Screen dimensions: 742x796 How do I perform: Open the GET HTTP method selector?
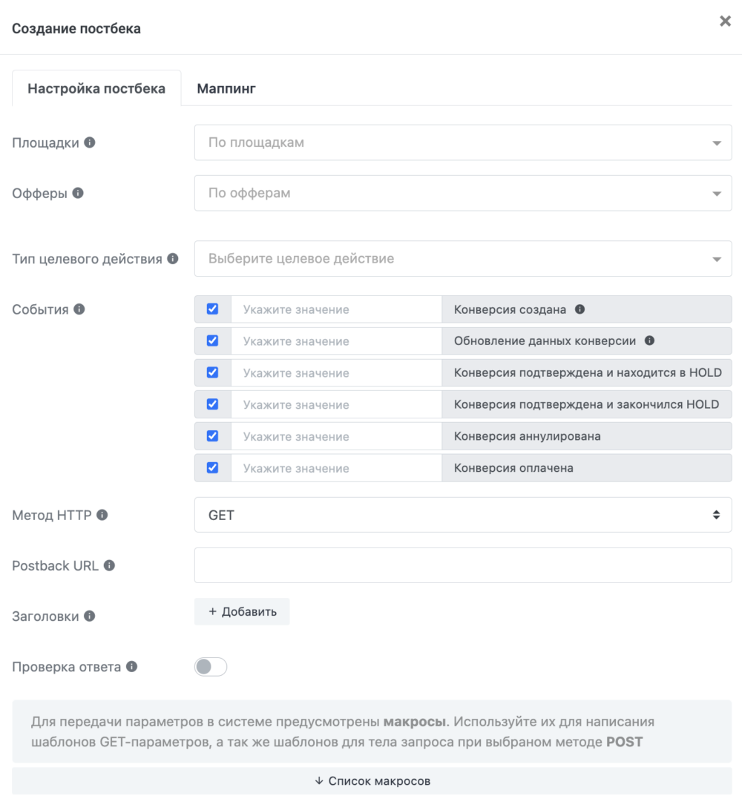tap(463, 515)
